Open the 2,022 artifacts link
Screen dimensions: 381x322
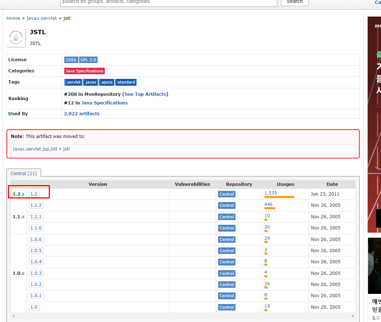pos(82,113)
